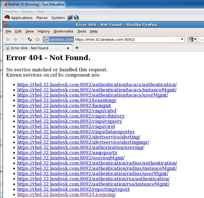This screenshot has height=198, width=204.
Task: Open the Google search engine selector dropdown
Action: (x=193, y=39)
